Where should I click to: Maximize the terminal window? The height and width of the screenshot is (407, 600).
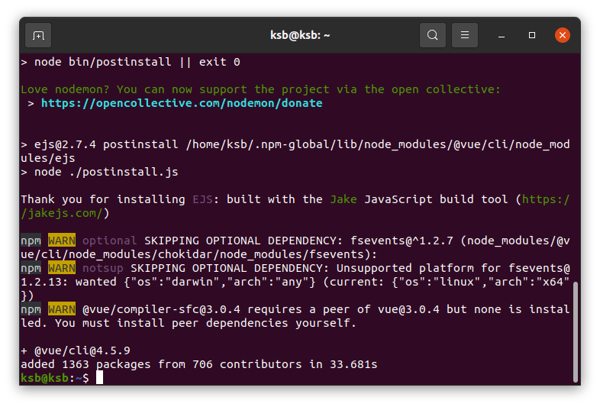click(532, 35)
